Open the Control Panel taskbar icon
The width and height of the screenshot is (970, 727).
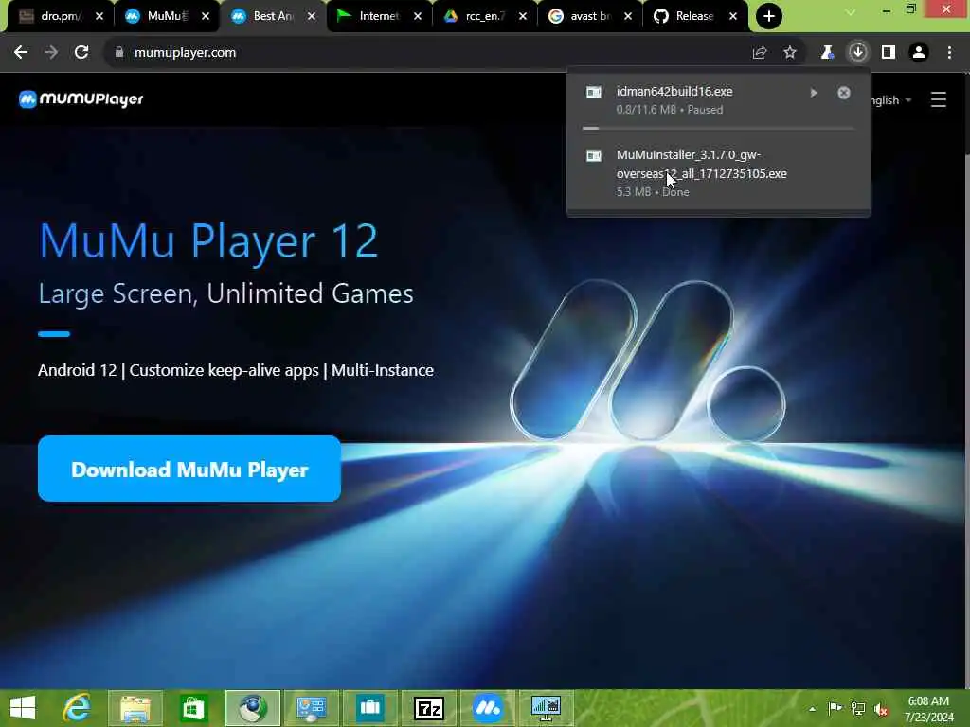(311, 708)
